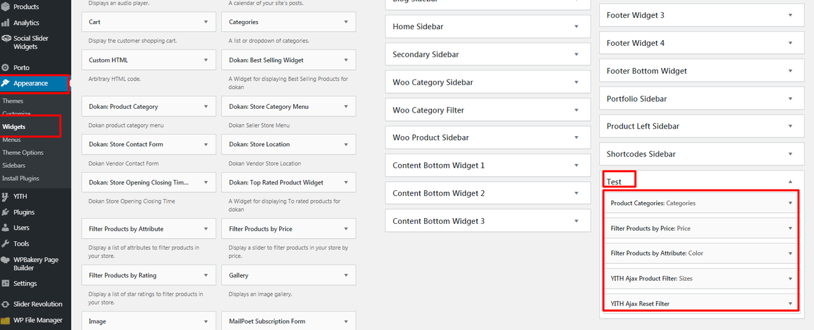
Task: Expand Dokan: Store Category Menu arrow
Action: coord(347,107)
